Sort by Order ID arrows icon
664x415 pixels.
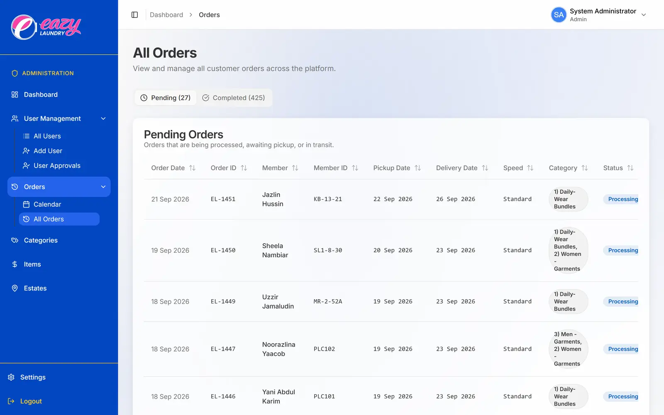tap(244, 168)
